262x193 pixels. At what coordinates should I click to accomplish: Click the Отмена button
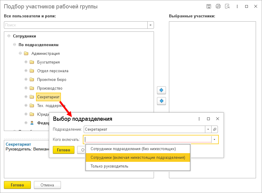point(47,185)
